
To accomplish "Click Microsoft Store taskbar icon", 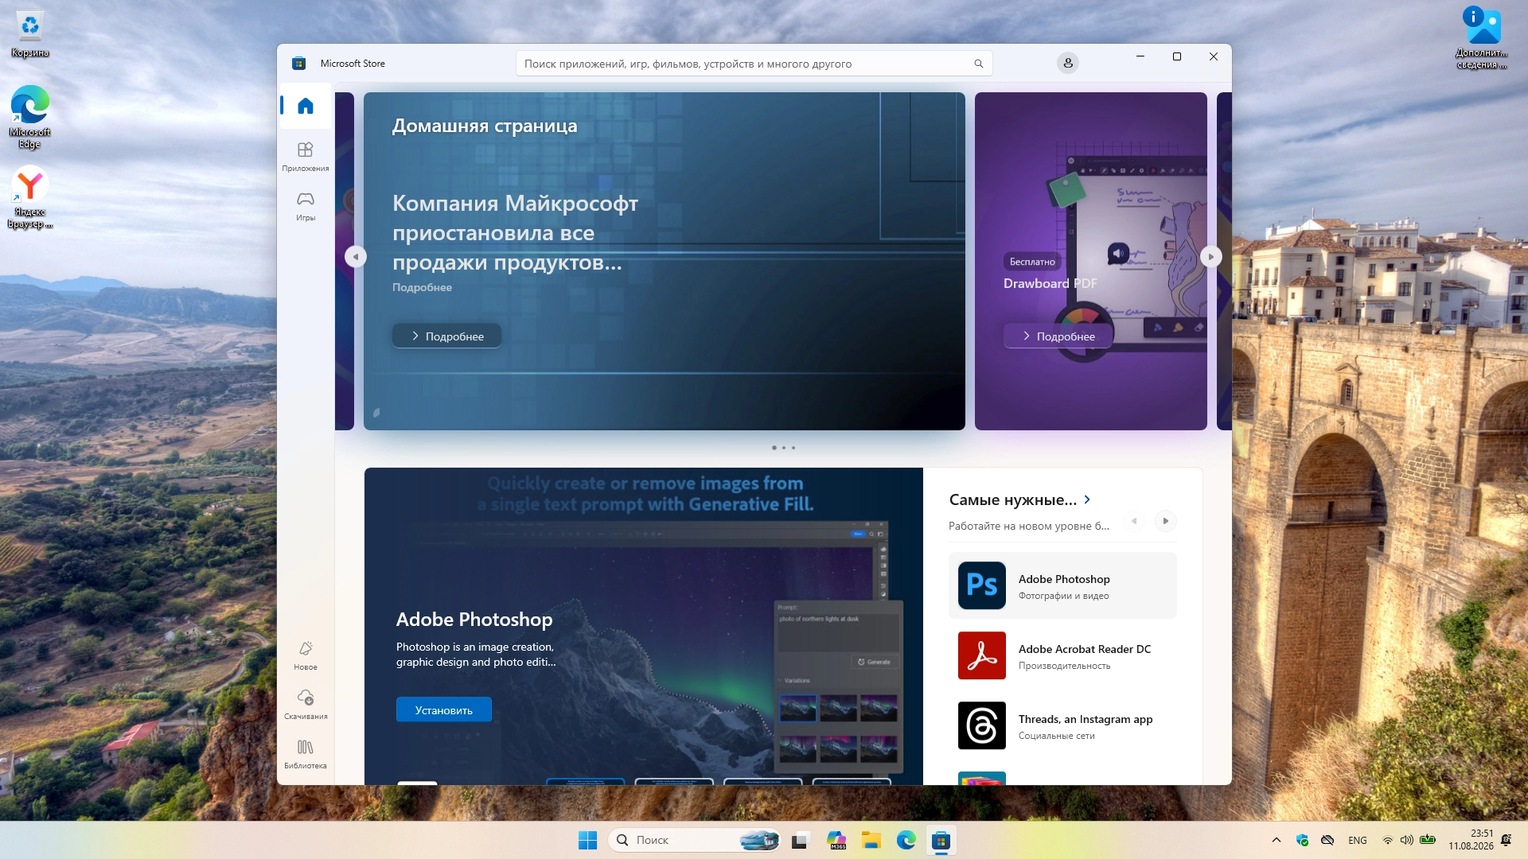I will (941, 840).
